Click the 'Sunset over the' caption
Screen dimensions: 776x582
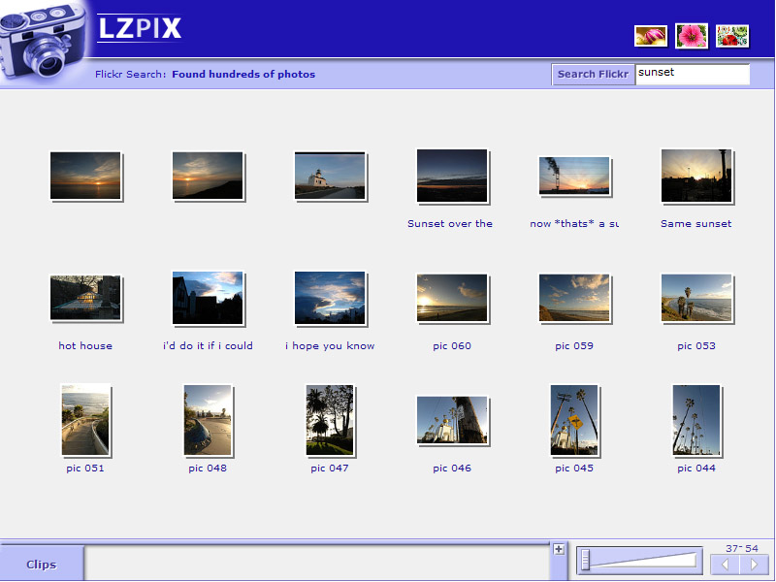click(x=450, y=224)
